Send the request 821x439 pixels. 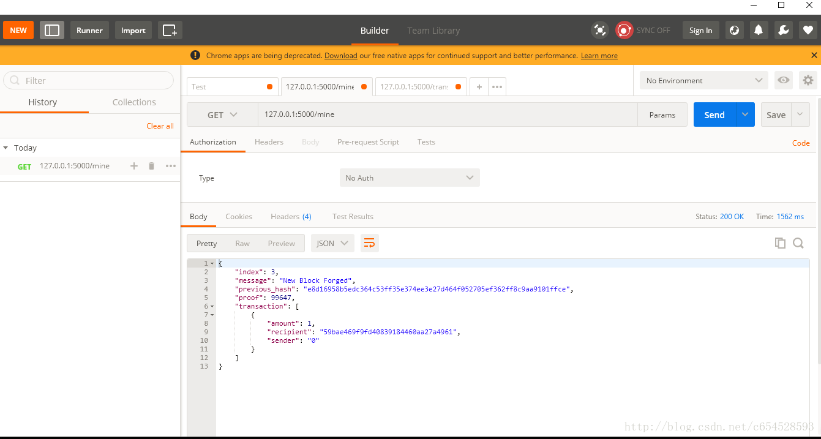click(714, 114)
